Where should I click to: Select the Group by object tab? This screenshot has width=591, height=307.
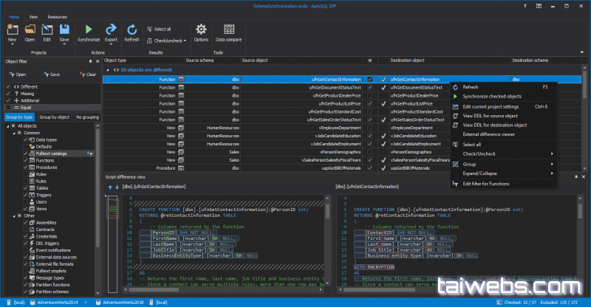tap(55, 117)
